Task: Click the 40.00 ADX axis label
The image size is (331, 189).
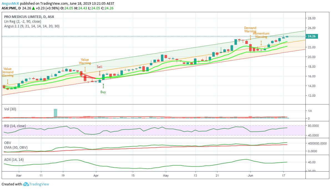Action: click(x=312, y=162)
